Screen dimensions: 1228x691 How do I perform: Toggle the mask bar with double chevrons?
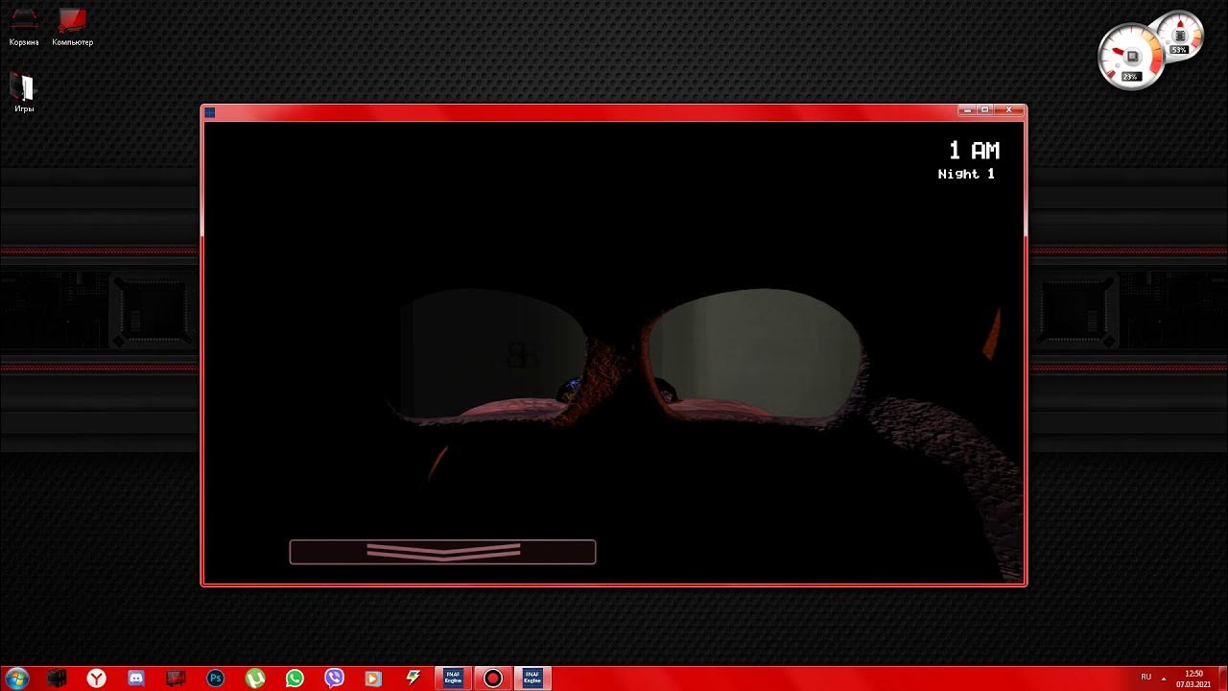point(442,552)
